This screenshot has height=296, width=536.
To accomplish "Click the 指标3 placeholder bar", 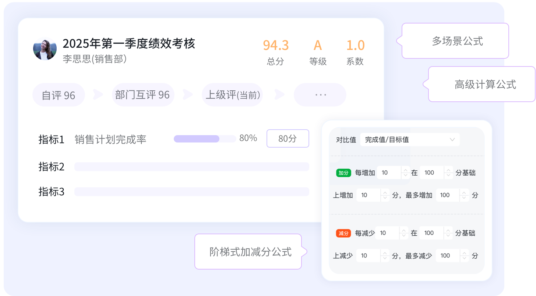I will pos(191,192).
